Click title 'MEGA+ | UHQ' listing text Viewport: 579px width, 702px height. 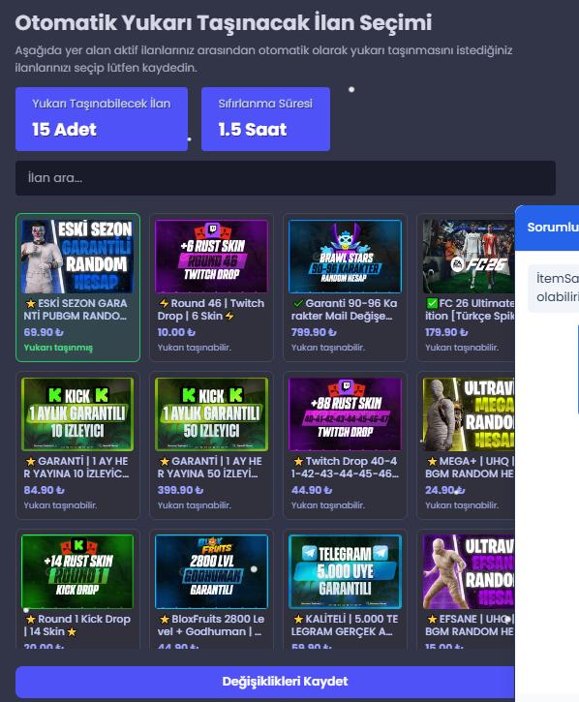tap(470, 468)
